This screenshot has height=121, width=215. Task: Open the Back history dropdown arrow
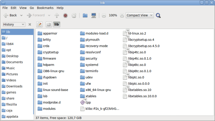coord(22,15)
